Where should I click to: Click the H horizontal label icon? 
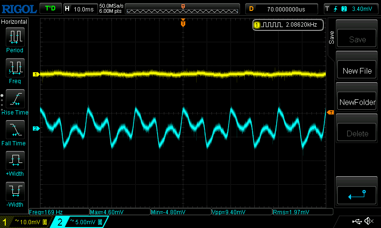pos(67,9)
